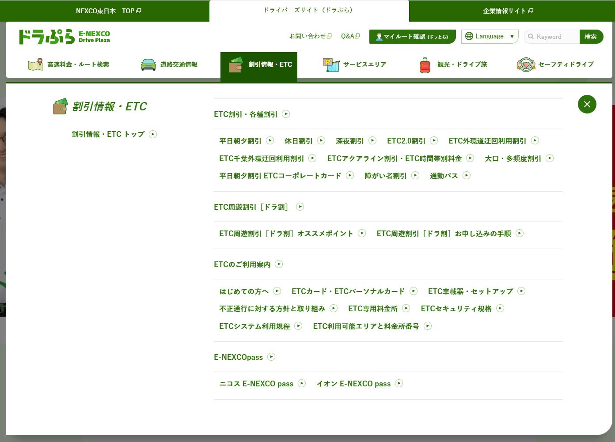Open お問い合わせ link
615x442 pixels.
310,36
